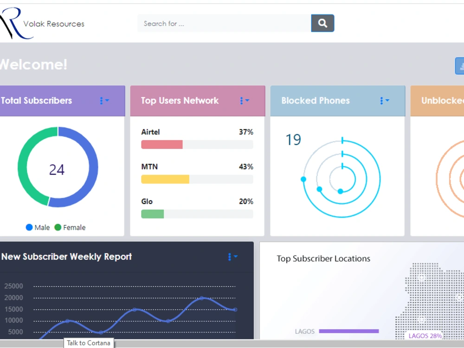Open New Subscriber Weekly Report options menu
Screen dimensions: 464x348
pos(232,257)
